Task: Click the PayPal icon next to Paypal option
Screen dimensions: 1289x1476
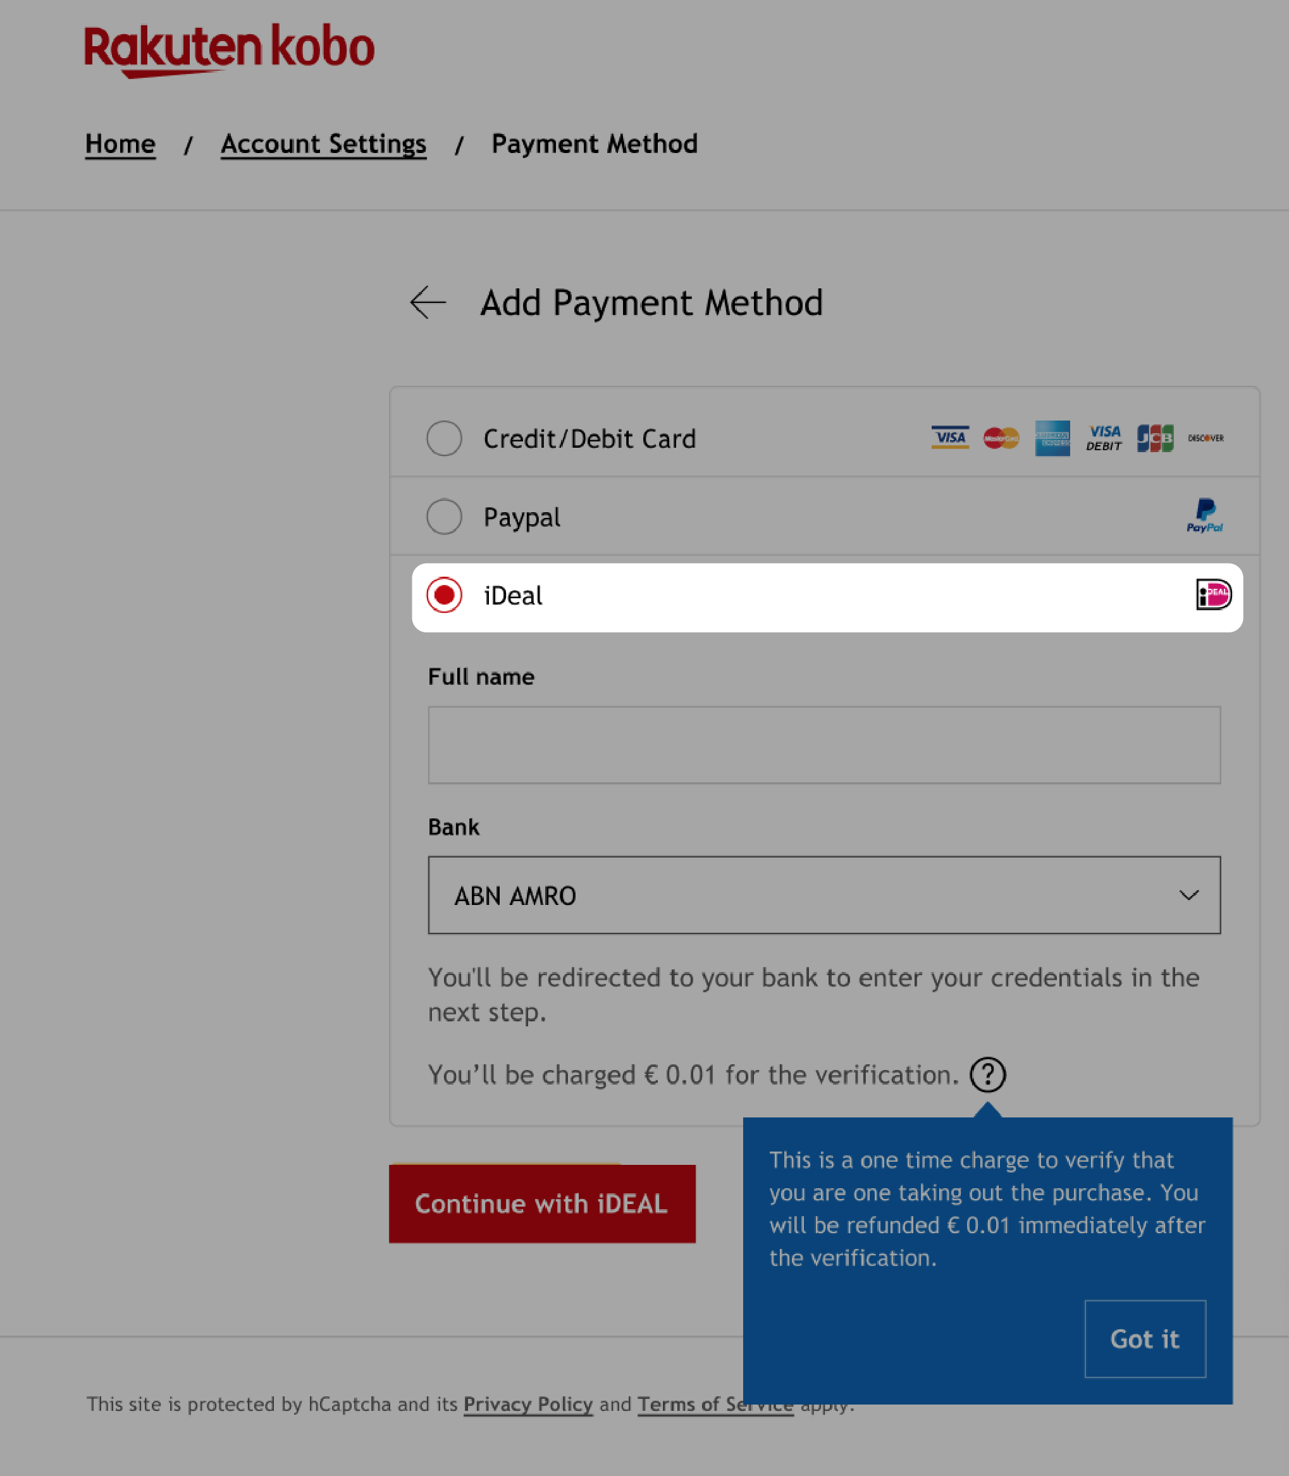Action: (x=1205, y=516)
